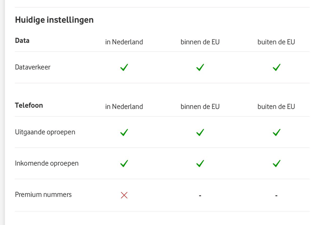Click Dataverkeer checkmark for in Nederland
The image size is (313, 225).
click(x=124, y=68)
